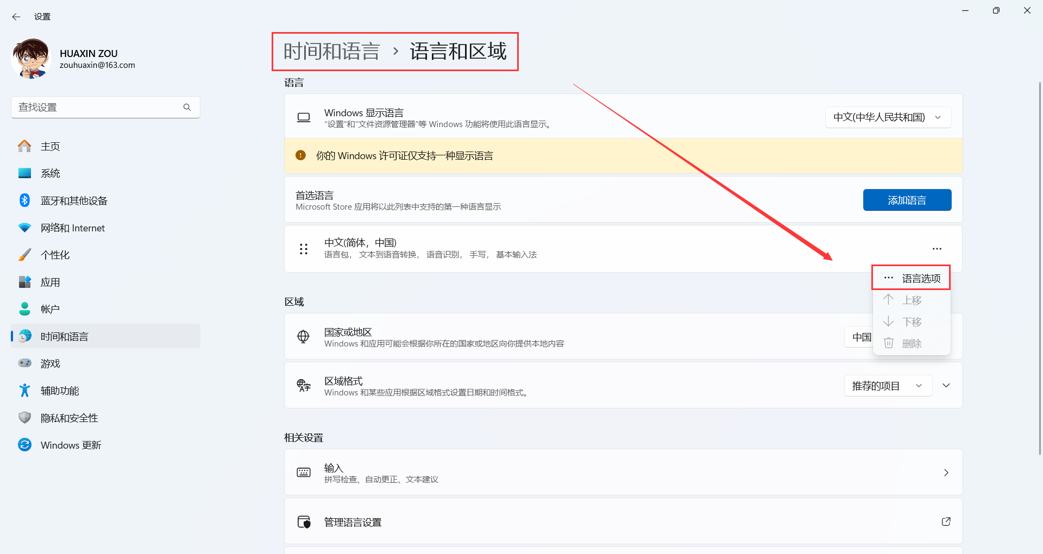Open the 国家或地区 dropdown showing 中国

pyautogui.click(x=859, y=337)
